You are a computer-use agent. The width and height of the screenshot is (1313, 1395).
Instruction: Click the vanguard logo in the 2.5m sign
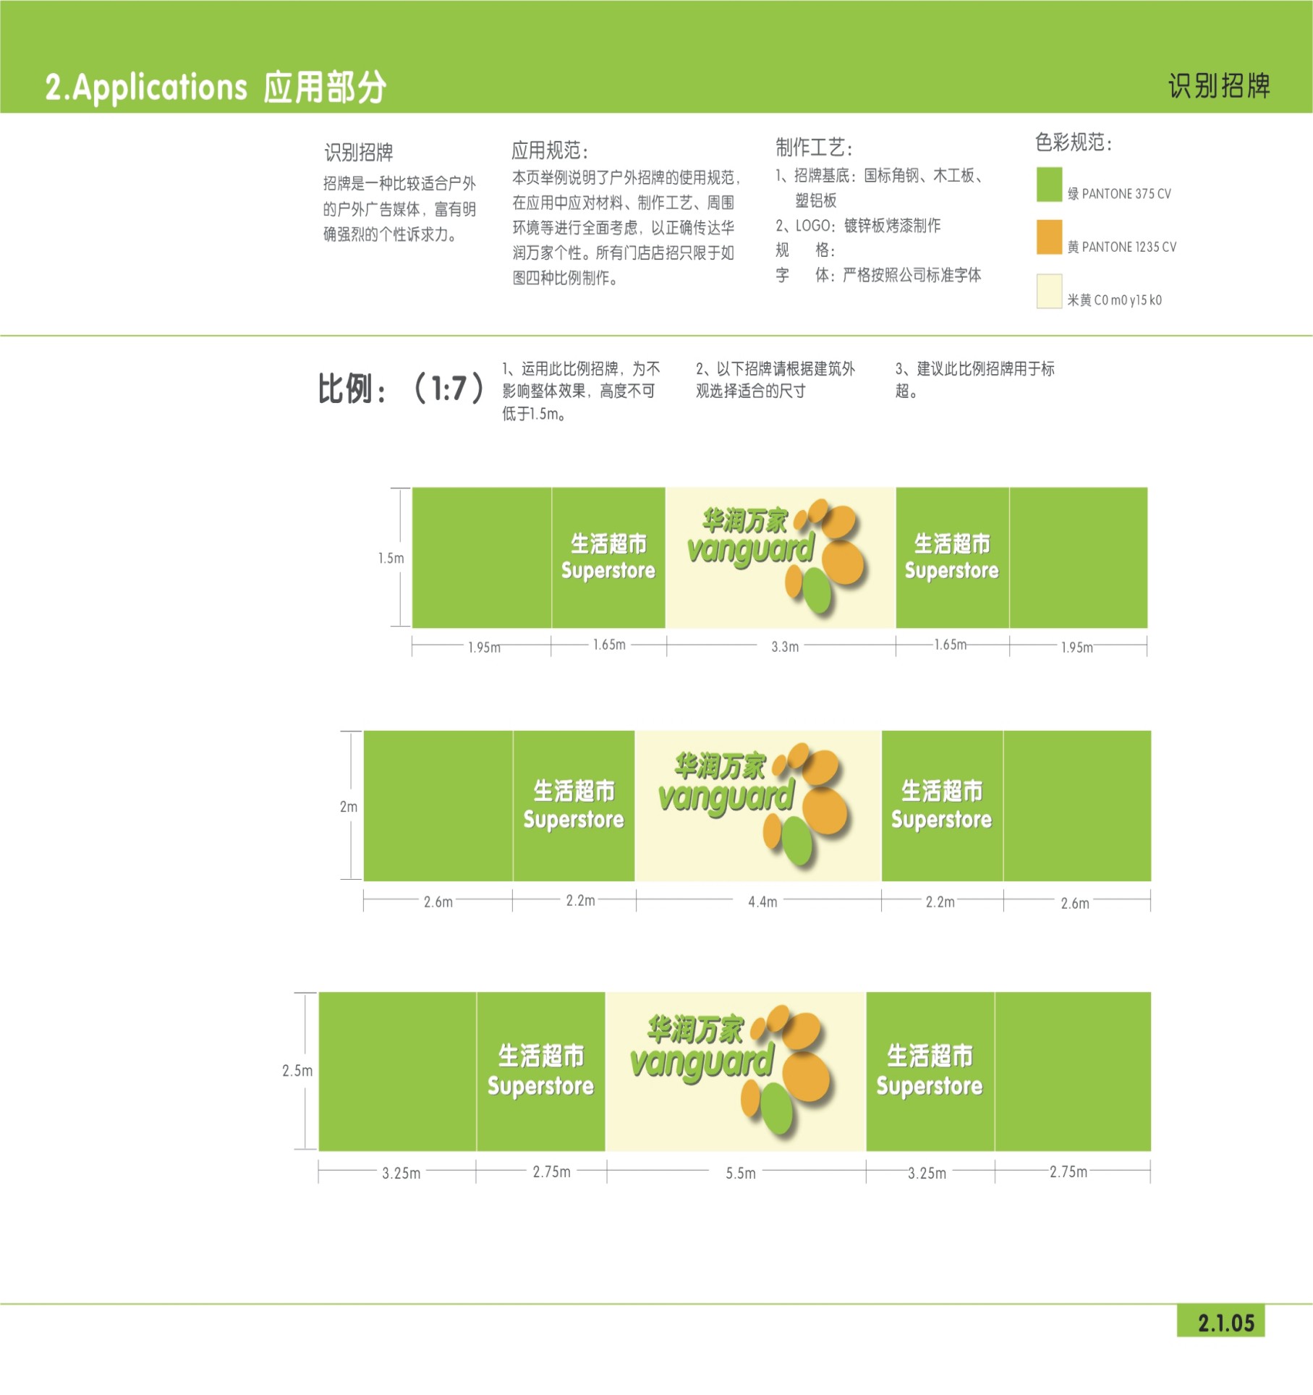click(731, 1072)
